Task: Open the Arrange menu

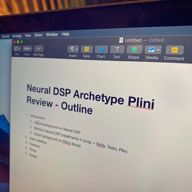Action: [x=17, y=36]
